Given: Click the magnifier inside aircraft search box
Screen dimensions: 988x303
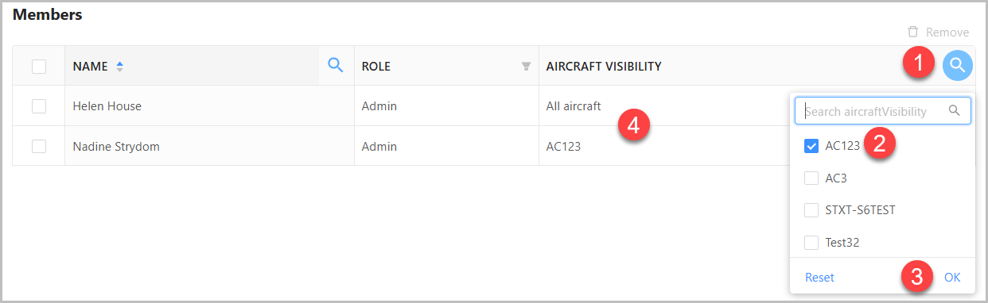Looking at the screenshot, I should [955, 111].
